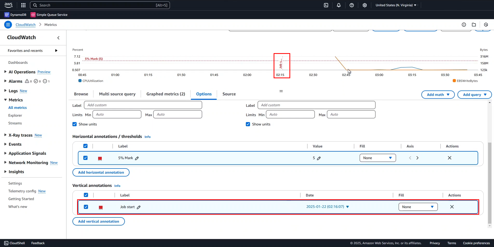Toggle the 5% Mark annotation checkbox

pos(85,158)
